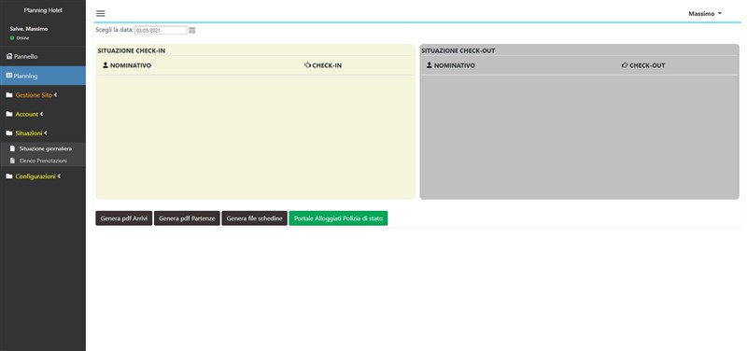This screenshot has width=747, height=351.
Task: Expand the Gestione Sito chevron
Action: [55, 95]
